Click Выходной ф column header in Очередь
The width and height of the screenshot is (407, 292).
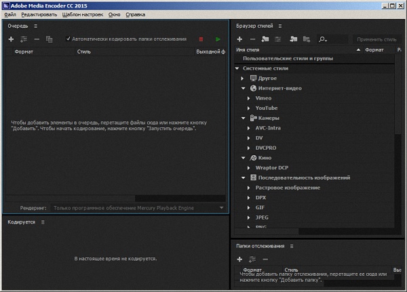pos(210,51)
